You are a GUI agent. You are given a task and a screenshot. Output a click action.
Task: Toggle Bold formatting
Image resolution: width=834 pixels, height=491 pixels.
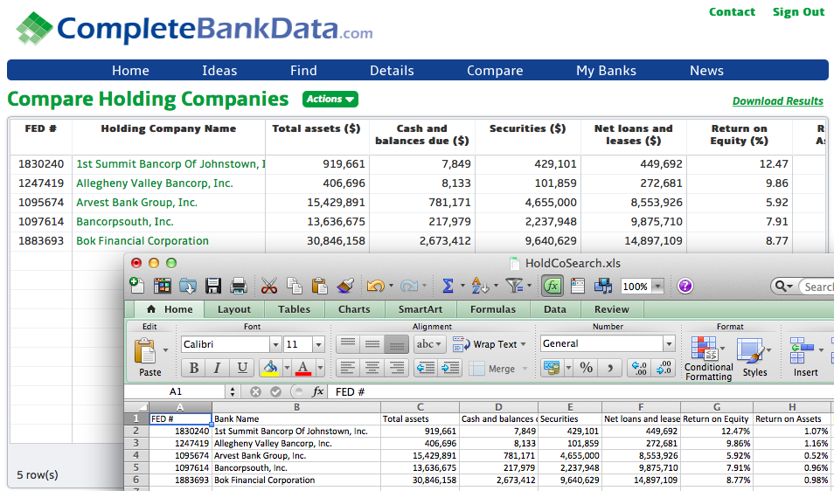[193, 368]
